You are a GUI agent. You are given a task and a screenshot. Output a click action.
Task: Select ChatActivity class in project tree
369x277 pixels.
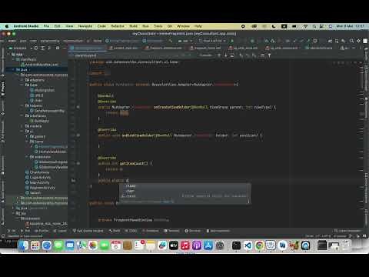(x=37, y=172)
